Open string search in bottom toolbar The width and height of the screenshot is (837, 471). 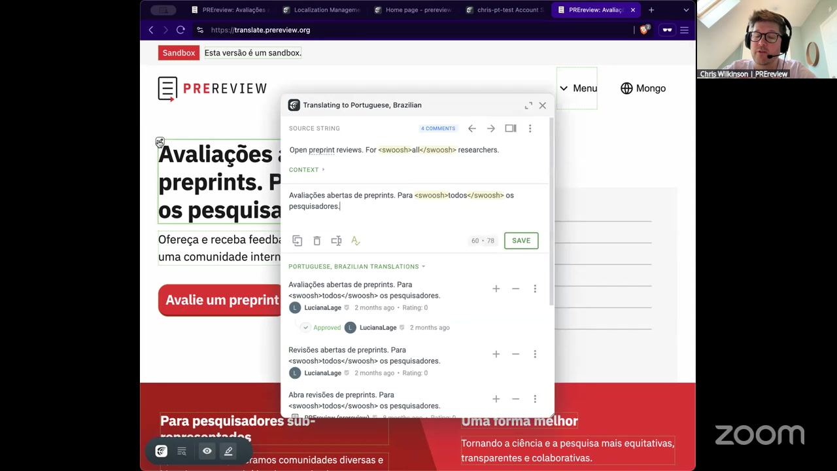pyautogui.click(x=182, y=451)
